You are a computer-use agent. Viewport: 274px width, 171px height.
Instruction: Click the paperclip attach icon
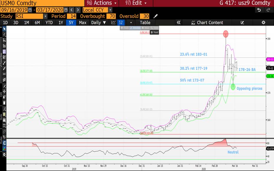coord(4,131)
